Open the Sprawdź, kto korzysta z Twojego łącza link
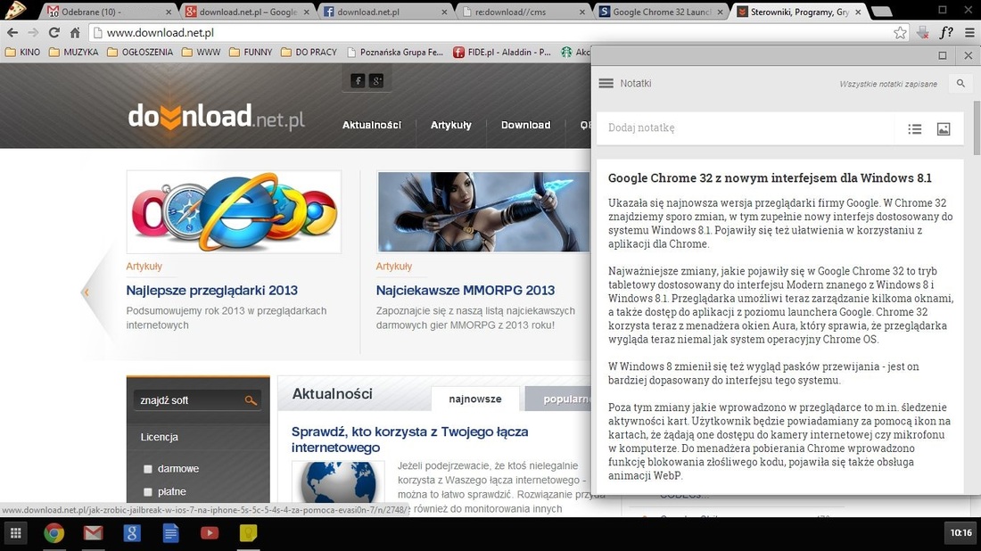The image size is (981, 551). coord(410,439)
